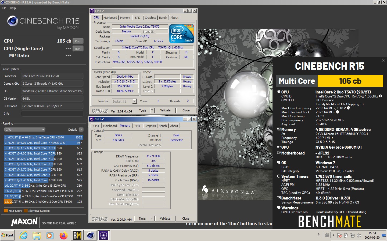Image resolution: width=387 pixels, height=241 pixels.
Task: Run the CPU benchmark
Action: pos(78,41)
